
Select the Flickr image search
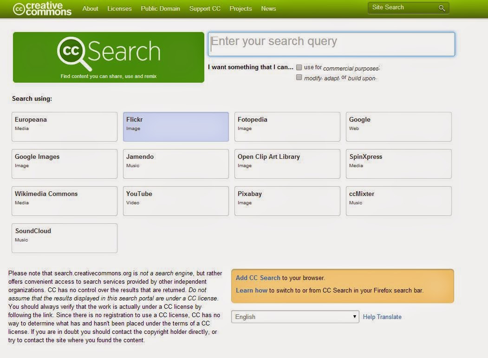[x=176, y=127]
